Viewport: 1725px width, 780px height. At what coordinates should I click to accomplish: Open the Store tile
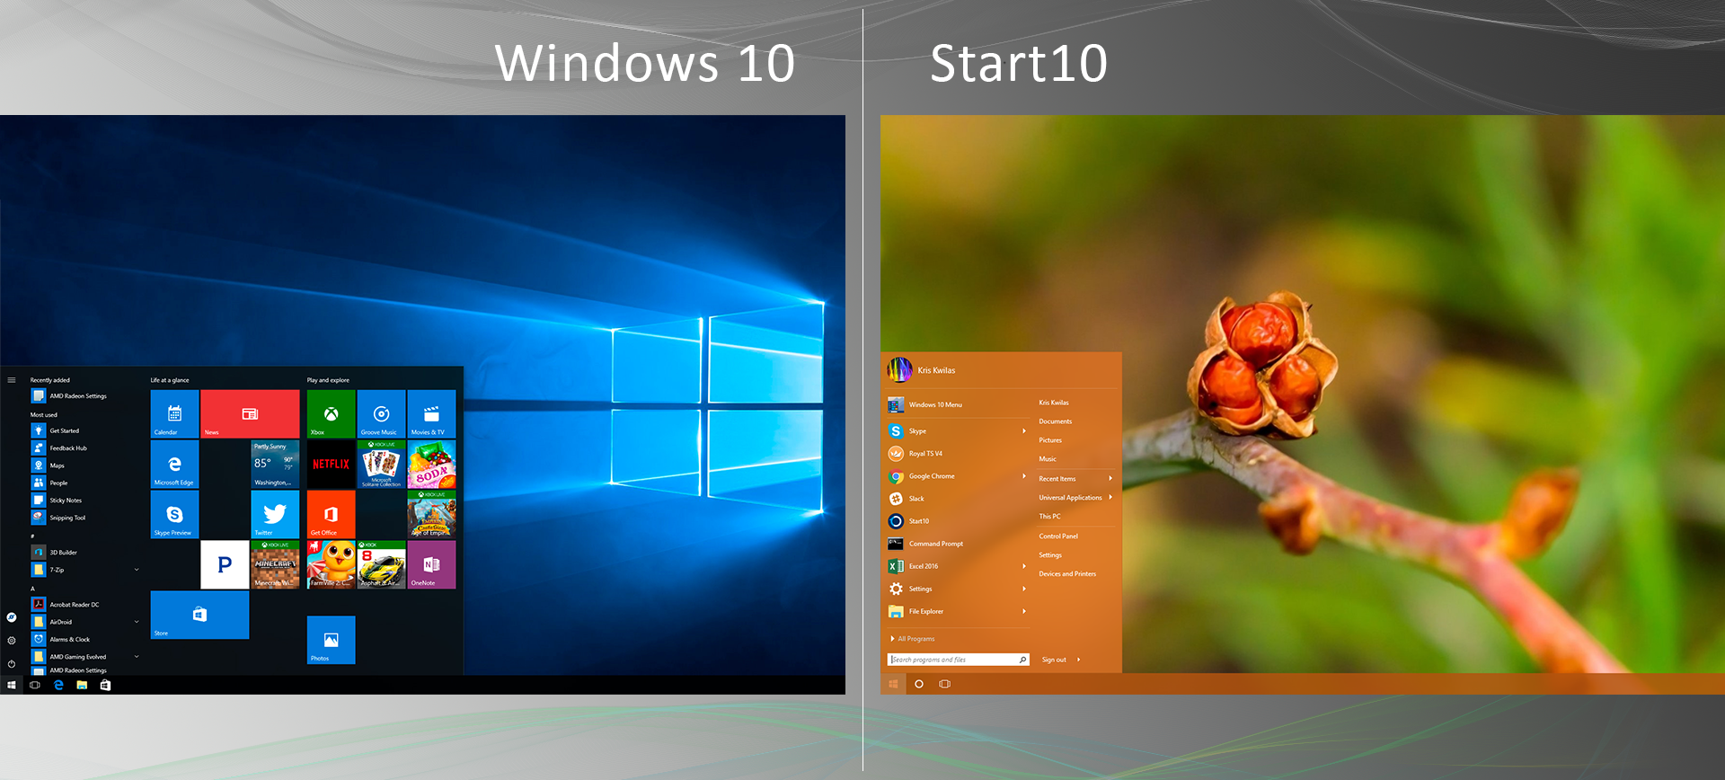pyautogui.click(x=199, y=615)
